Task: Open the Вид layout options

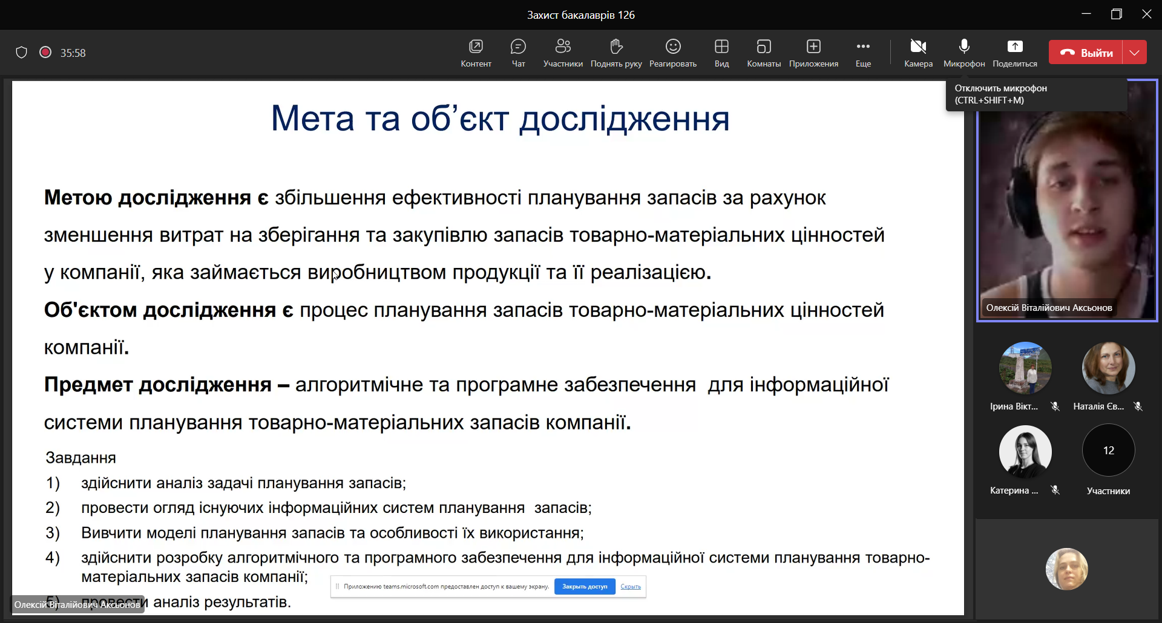Action: click(x=721, y=53)
